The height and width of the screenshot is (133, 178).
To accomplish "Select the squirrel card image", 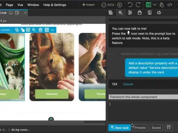I will pyautogui.click(x=52, y=61).
